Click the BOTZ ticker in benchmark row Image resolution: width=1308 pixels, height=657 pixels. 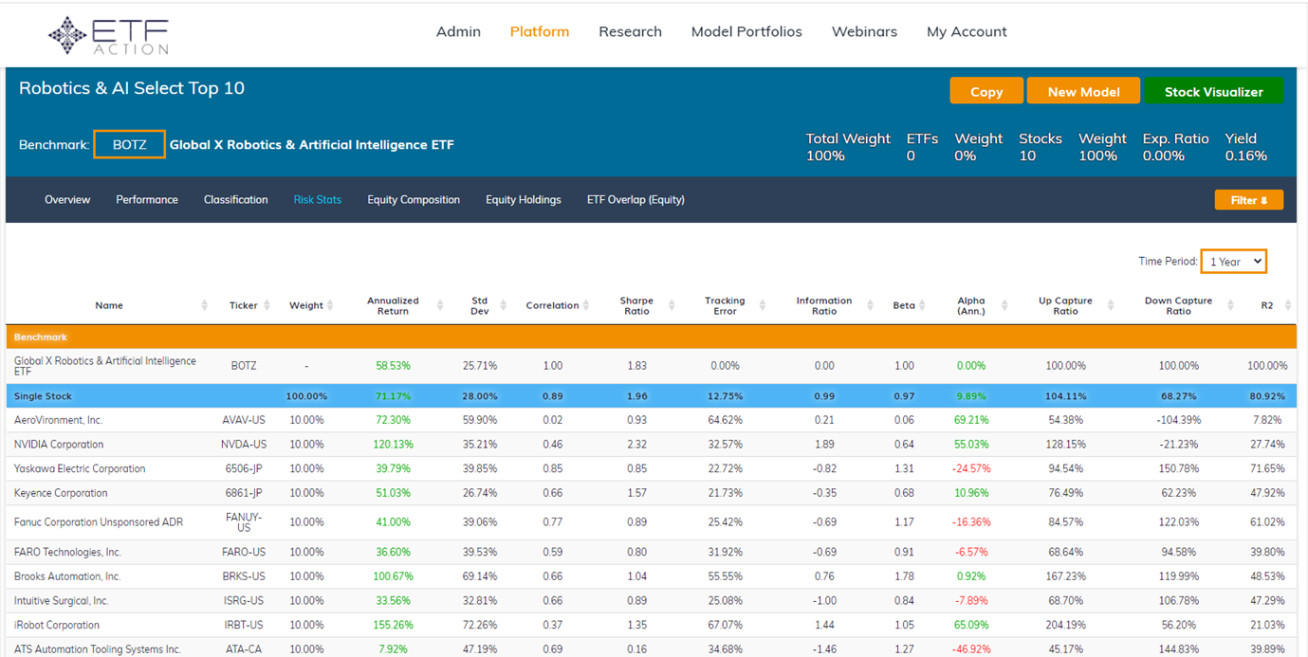(x=244, y=366)
